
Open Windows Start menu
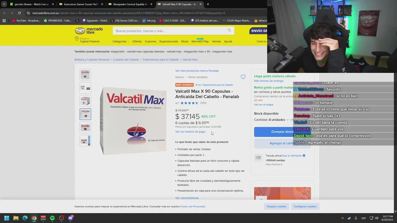(7, 218)
